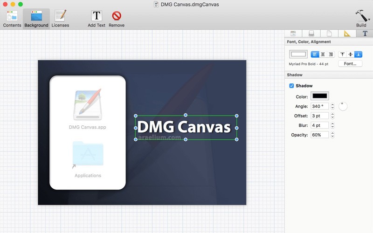The width and height of the screenshot is (373, 233).
Task: Align text right
Action: pos(331,55)
